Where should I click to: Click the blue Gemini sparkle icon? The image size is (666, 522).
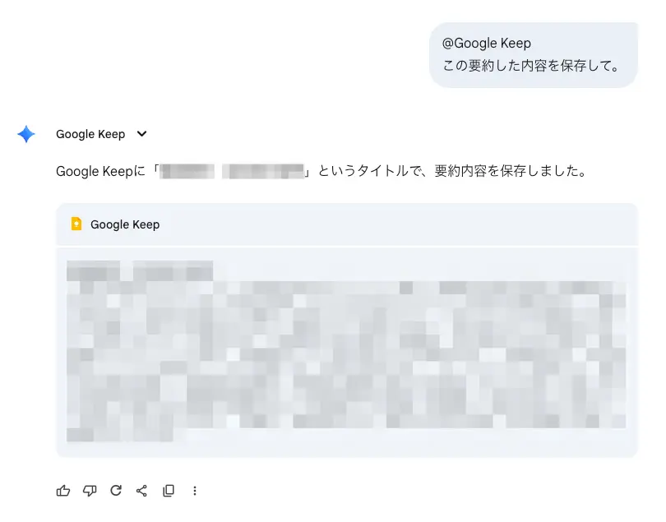(x=26, y=134)
